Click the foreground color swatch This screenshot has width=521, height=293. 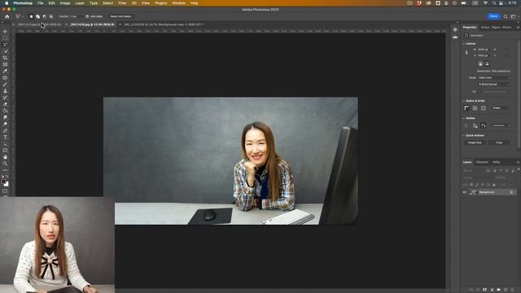pyautogui.click(x=3, y=181)
